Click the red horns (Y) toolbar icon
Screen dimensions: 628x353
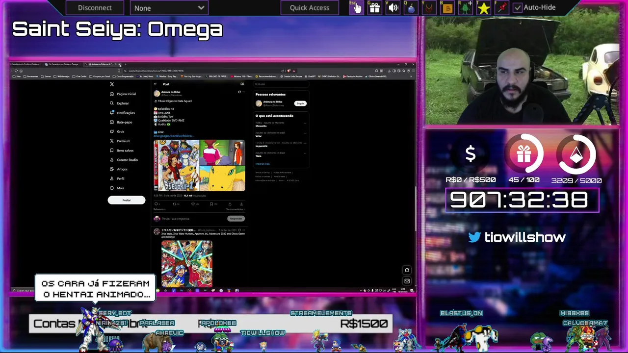click(429, 7)
